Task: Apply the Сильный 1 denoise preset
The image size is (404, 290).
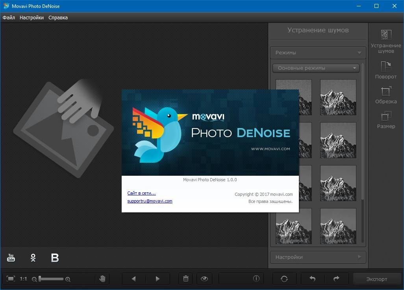Action: click(x=338, y=226)
